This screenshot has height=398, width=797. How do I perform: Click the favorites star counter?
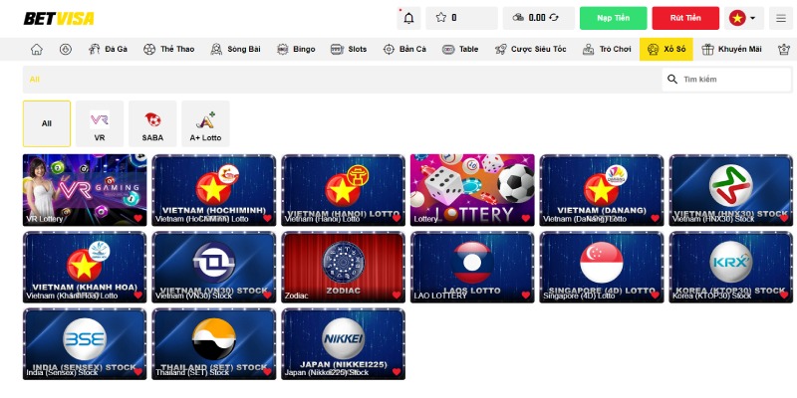461,18
